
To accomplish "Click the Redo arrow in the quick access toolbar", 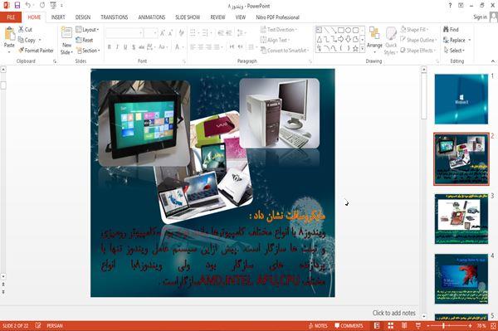I will coord(42,5).
